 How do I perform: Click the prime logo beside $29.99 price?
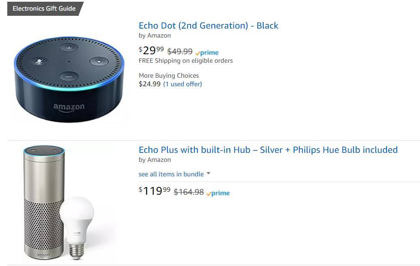[207, 53]
